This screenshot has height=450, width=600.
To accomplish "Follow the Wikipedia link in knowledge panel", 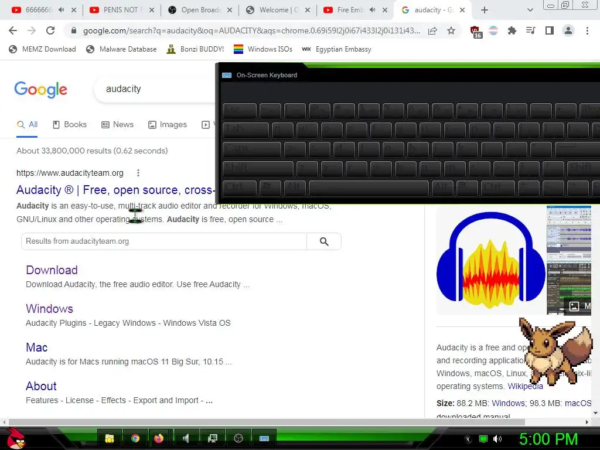I will (x=525, y=387).
